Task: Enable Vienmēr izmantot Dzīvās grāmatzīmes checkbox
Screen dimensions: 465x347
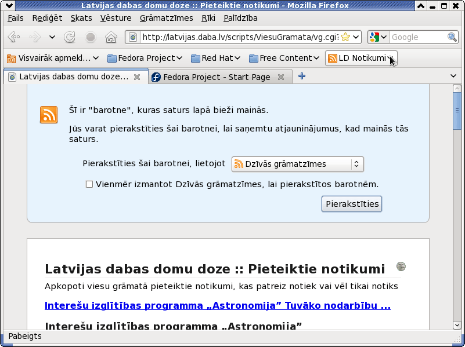Action: coord(89,185)
